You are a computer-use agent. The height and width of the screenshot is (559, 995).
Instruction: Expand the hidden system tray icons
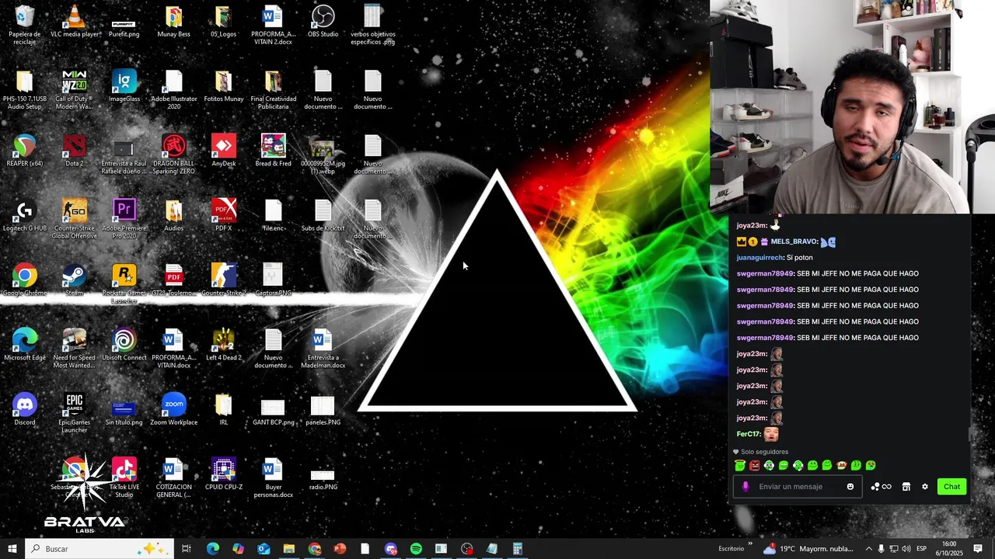pyautogui.click(x=869, y=549)
